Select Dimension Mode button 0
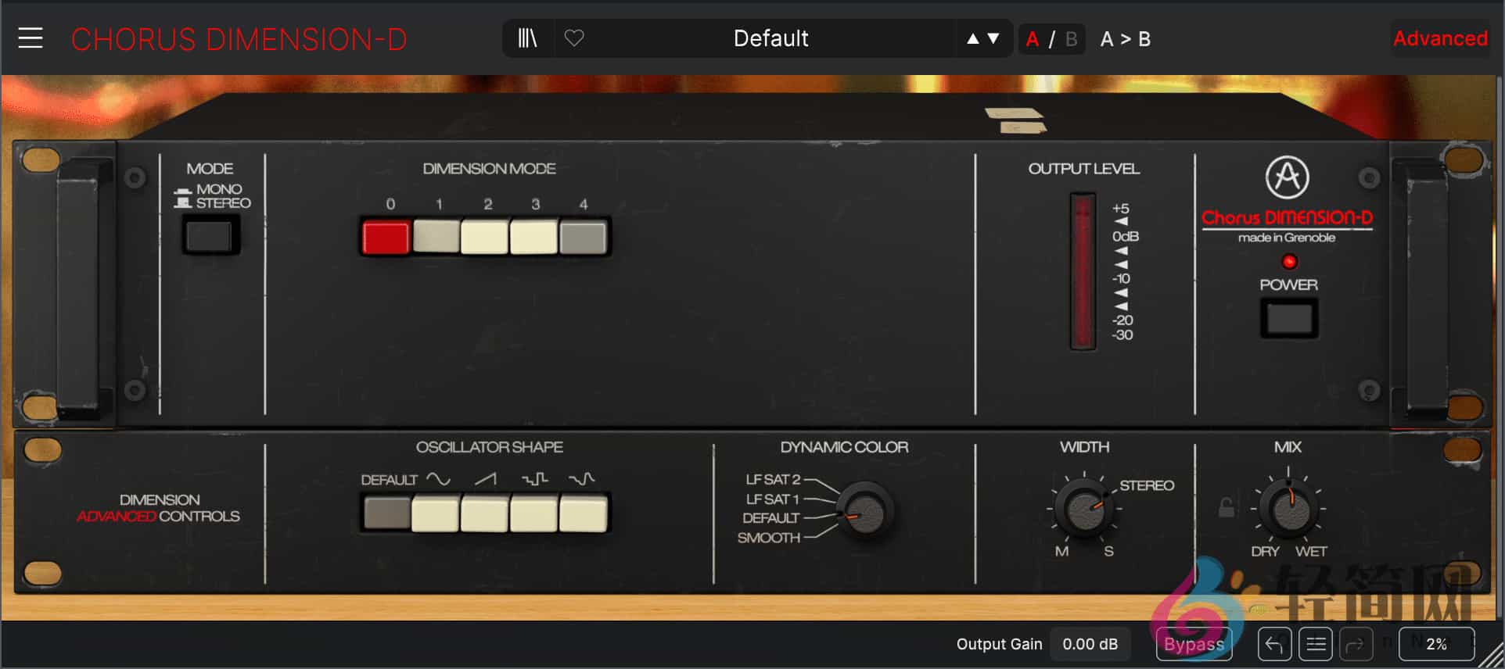Screen dimensions: 1505x669 coord(386,238)
